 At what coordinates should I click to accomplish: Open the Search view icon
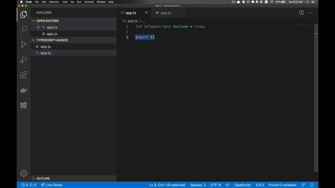point(24,29)
